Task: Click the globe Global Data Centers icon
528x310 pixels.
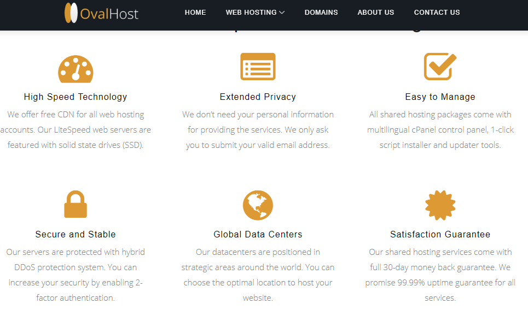Action: click(258, 205)
